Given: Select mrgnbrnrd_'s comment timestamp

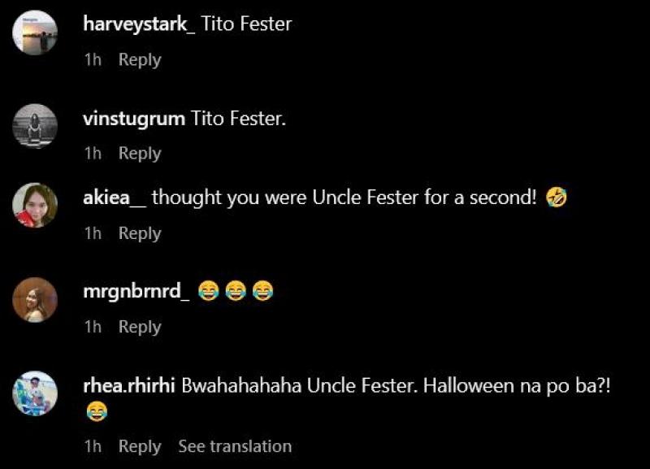Looking at the screenshot, I should 93,327.
